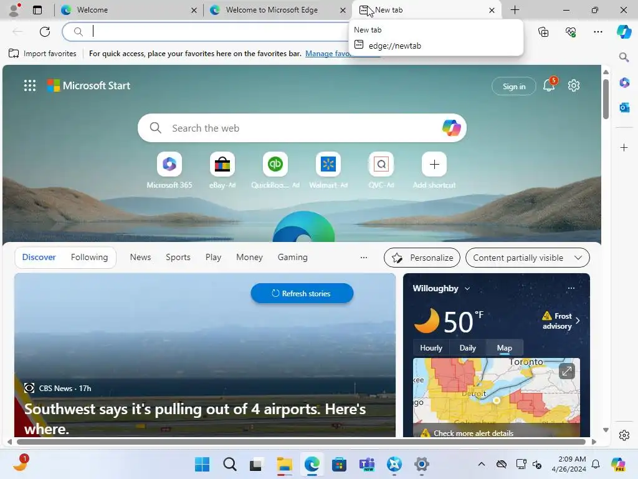Open page settings gear on Microsoft Start

[x=574, y=85]
